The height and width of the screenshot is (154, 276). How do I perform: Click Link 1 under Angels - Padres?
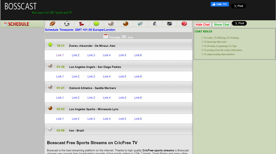tap(60, 76)
